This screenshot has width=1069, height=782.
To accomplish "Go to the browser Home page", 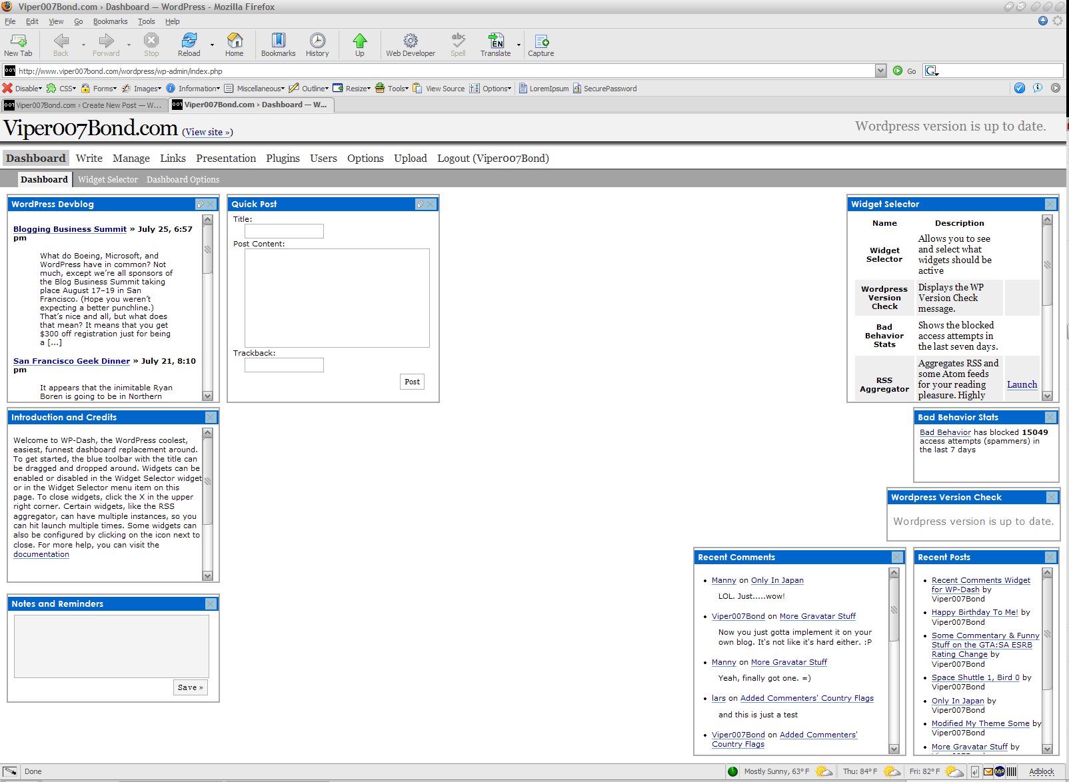I will click(234, 45).
